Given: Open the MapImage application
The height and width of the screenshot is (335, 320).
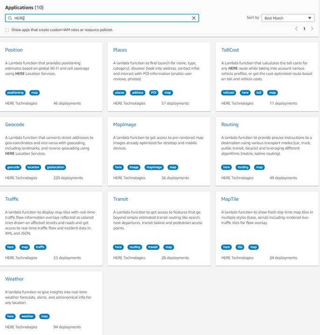Looking at the screenshot, I should click(125, 125).
